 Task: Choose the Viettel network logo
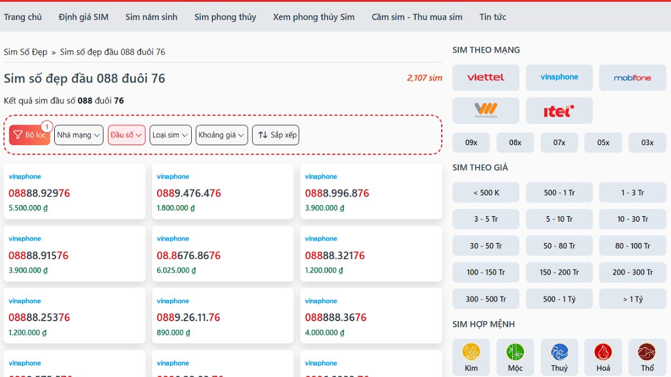coord(486,78)
